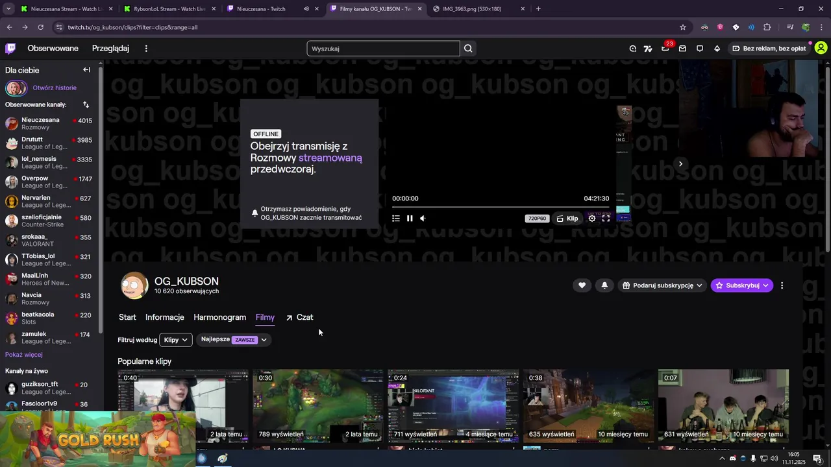Image resolution: width=831 pixels, height=467 pixels.
Task: Open the Twitch notifications inbox with badge 23
Action: [665, 49]
